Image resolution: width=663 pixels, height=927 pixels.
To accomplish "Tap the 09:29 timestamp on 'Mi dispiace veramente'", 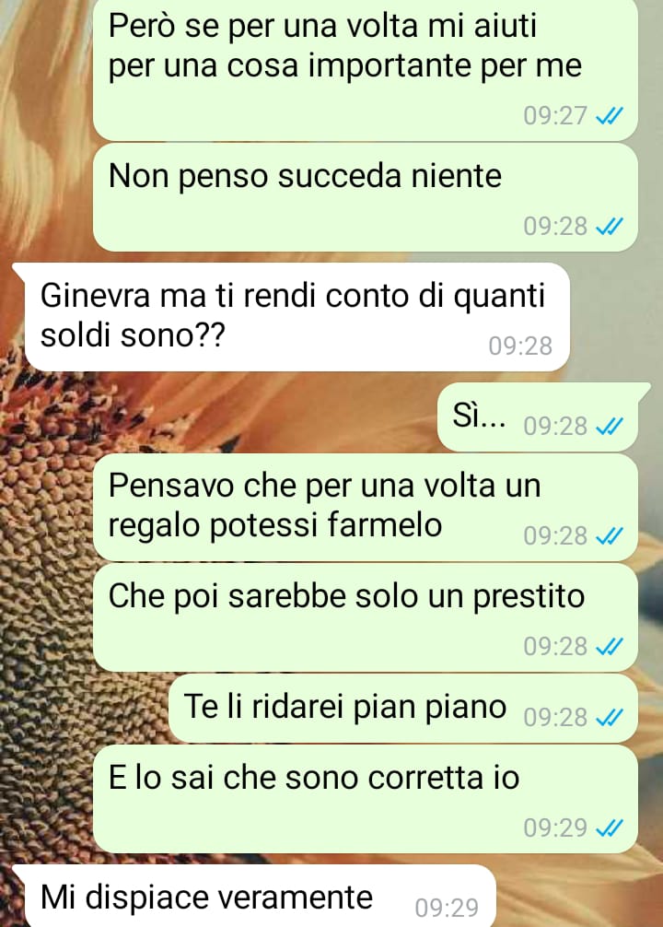I will click(x=447, y=908).
